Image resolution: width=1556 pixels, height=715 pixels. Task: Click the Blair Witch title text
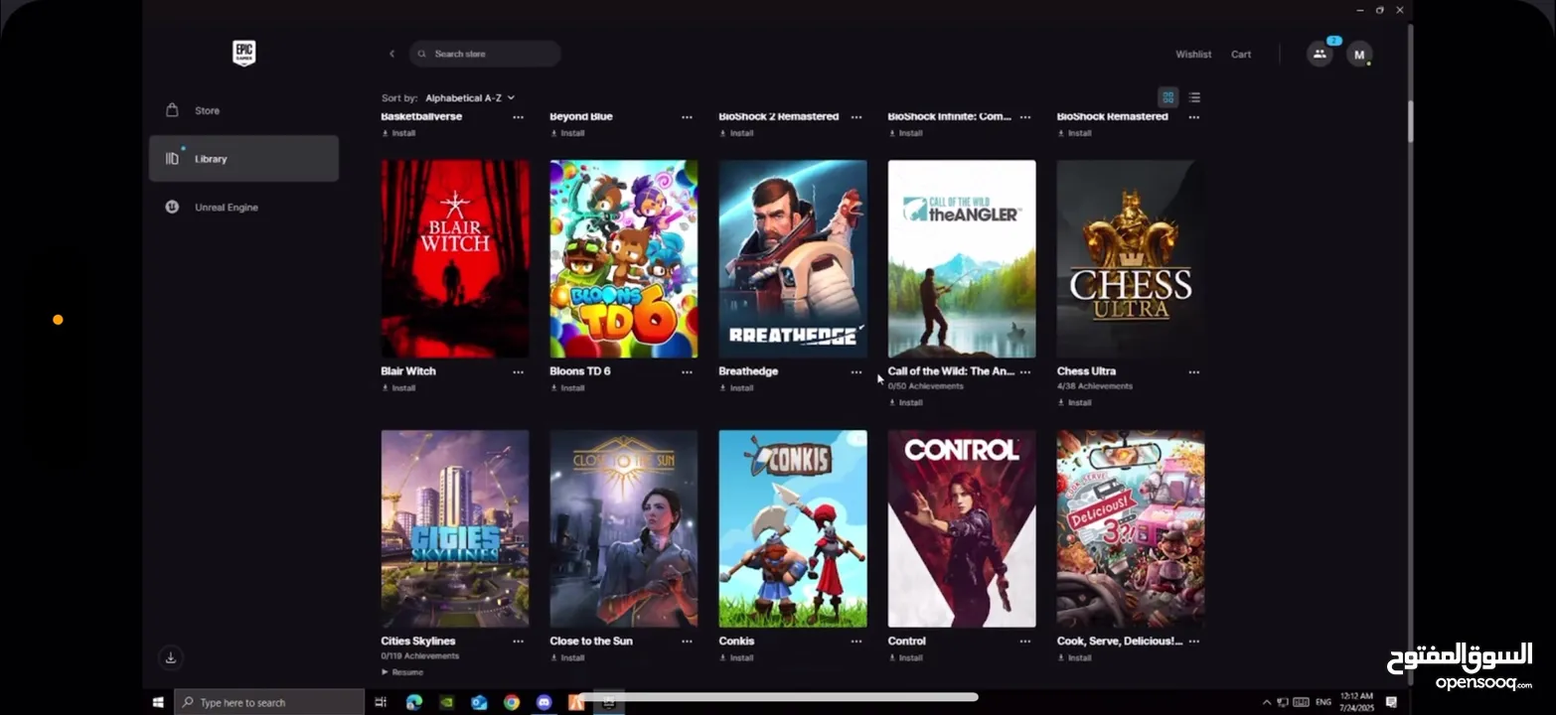[408, 371]
